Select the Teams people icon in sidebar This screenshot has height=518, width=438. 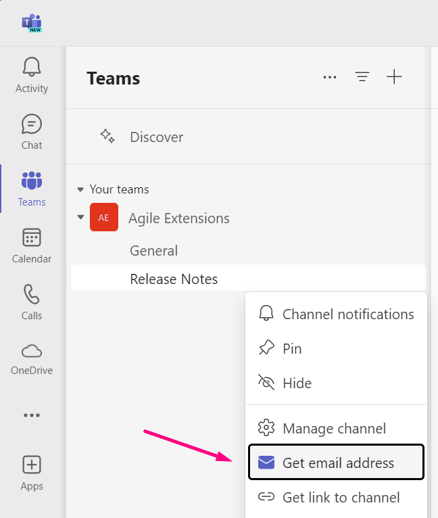32,181
